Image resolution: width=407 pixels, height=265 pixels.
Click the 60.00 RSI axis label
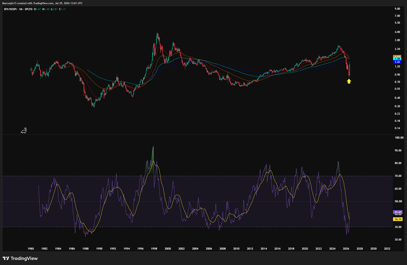(x=398, y=189)
